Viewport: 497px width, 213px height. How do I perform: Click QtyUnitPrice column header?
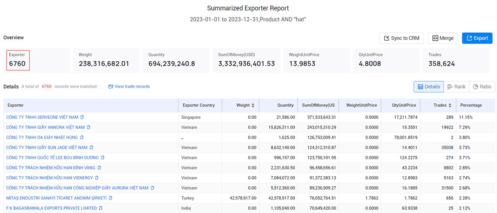click(x=401, y=105)
